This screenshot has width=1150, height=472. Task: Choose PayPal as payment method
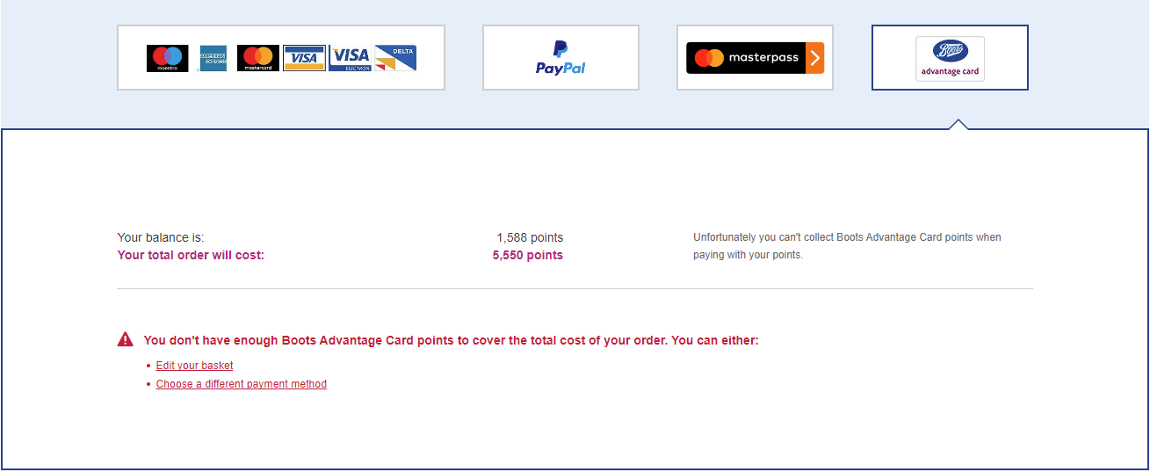[x=561, y=57]
